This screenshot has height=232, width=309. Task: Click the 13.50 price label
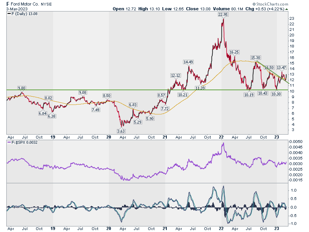coord(269,68)
